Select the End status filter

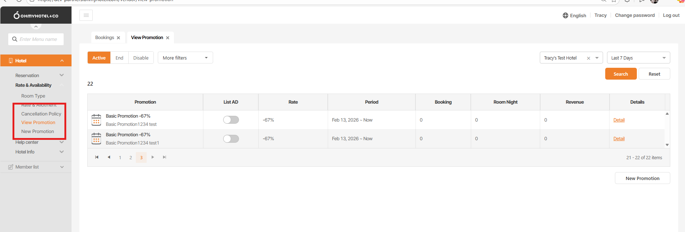pos(119,58)
